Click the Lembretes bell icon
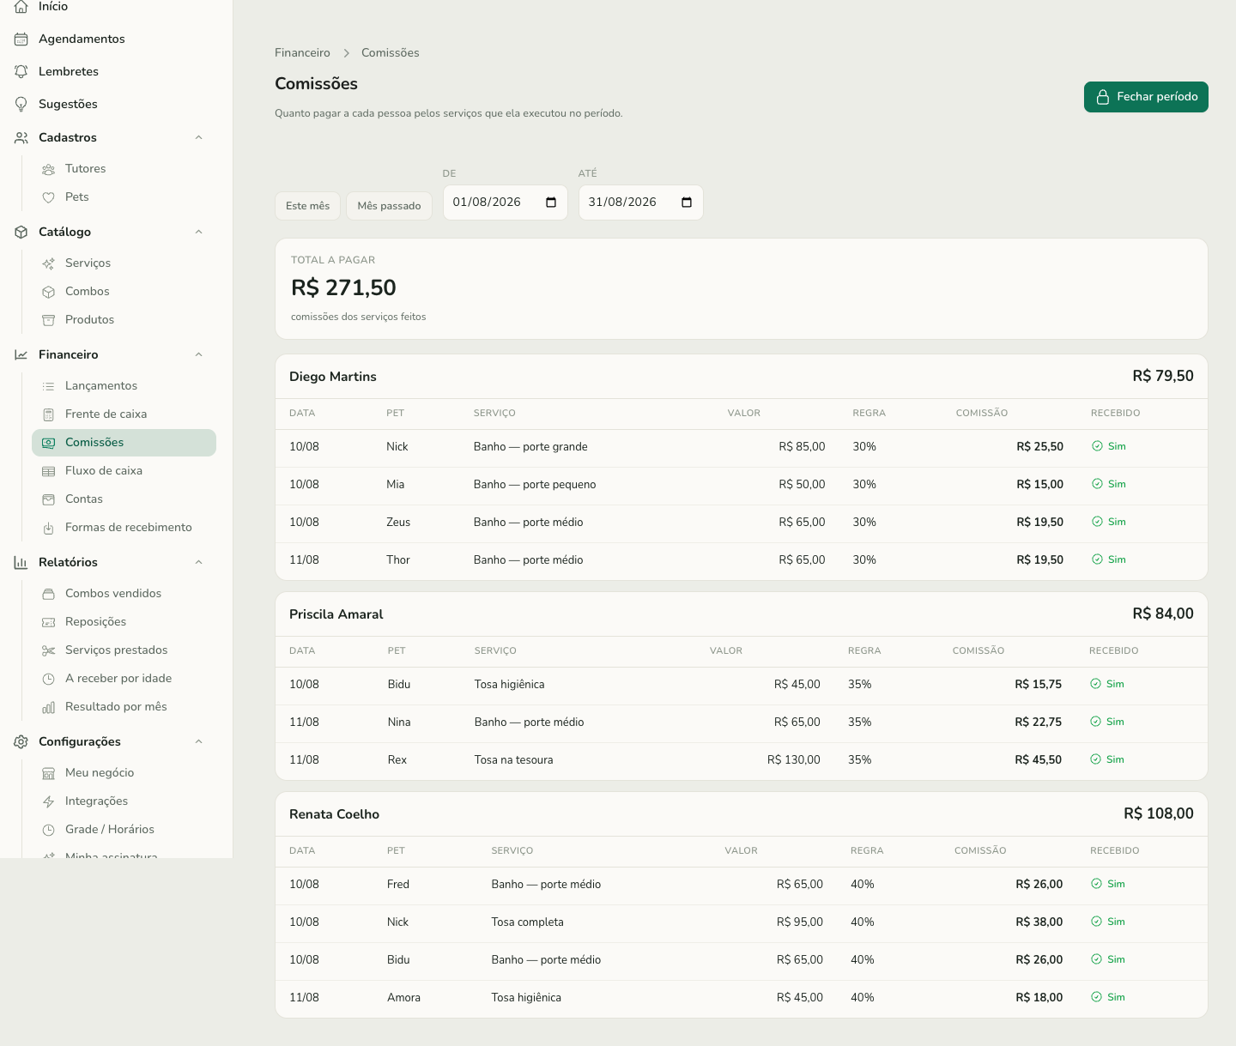The image size is (1236, 1046). [x=21, y=71]
